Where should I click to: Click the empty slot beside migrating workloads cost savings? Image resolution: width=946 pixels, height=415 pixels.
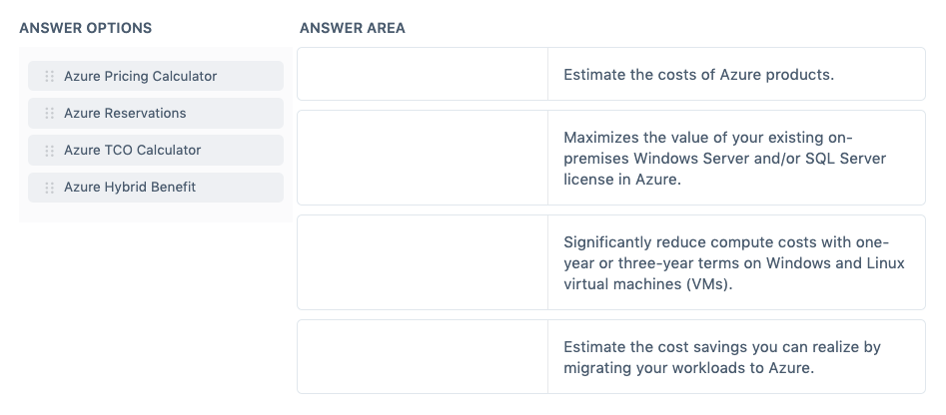tap(423, 356)
